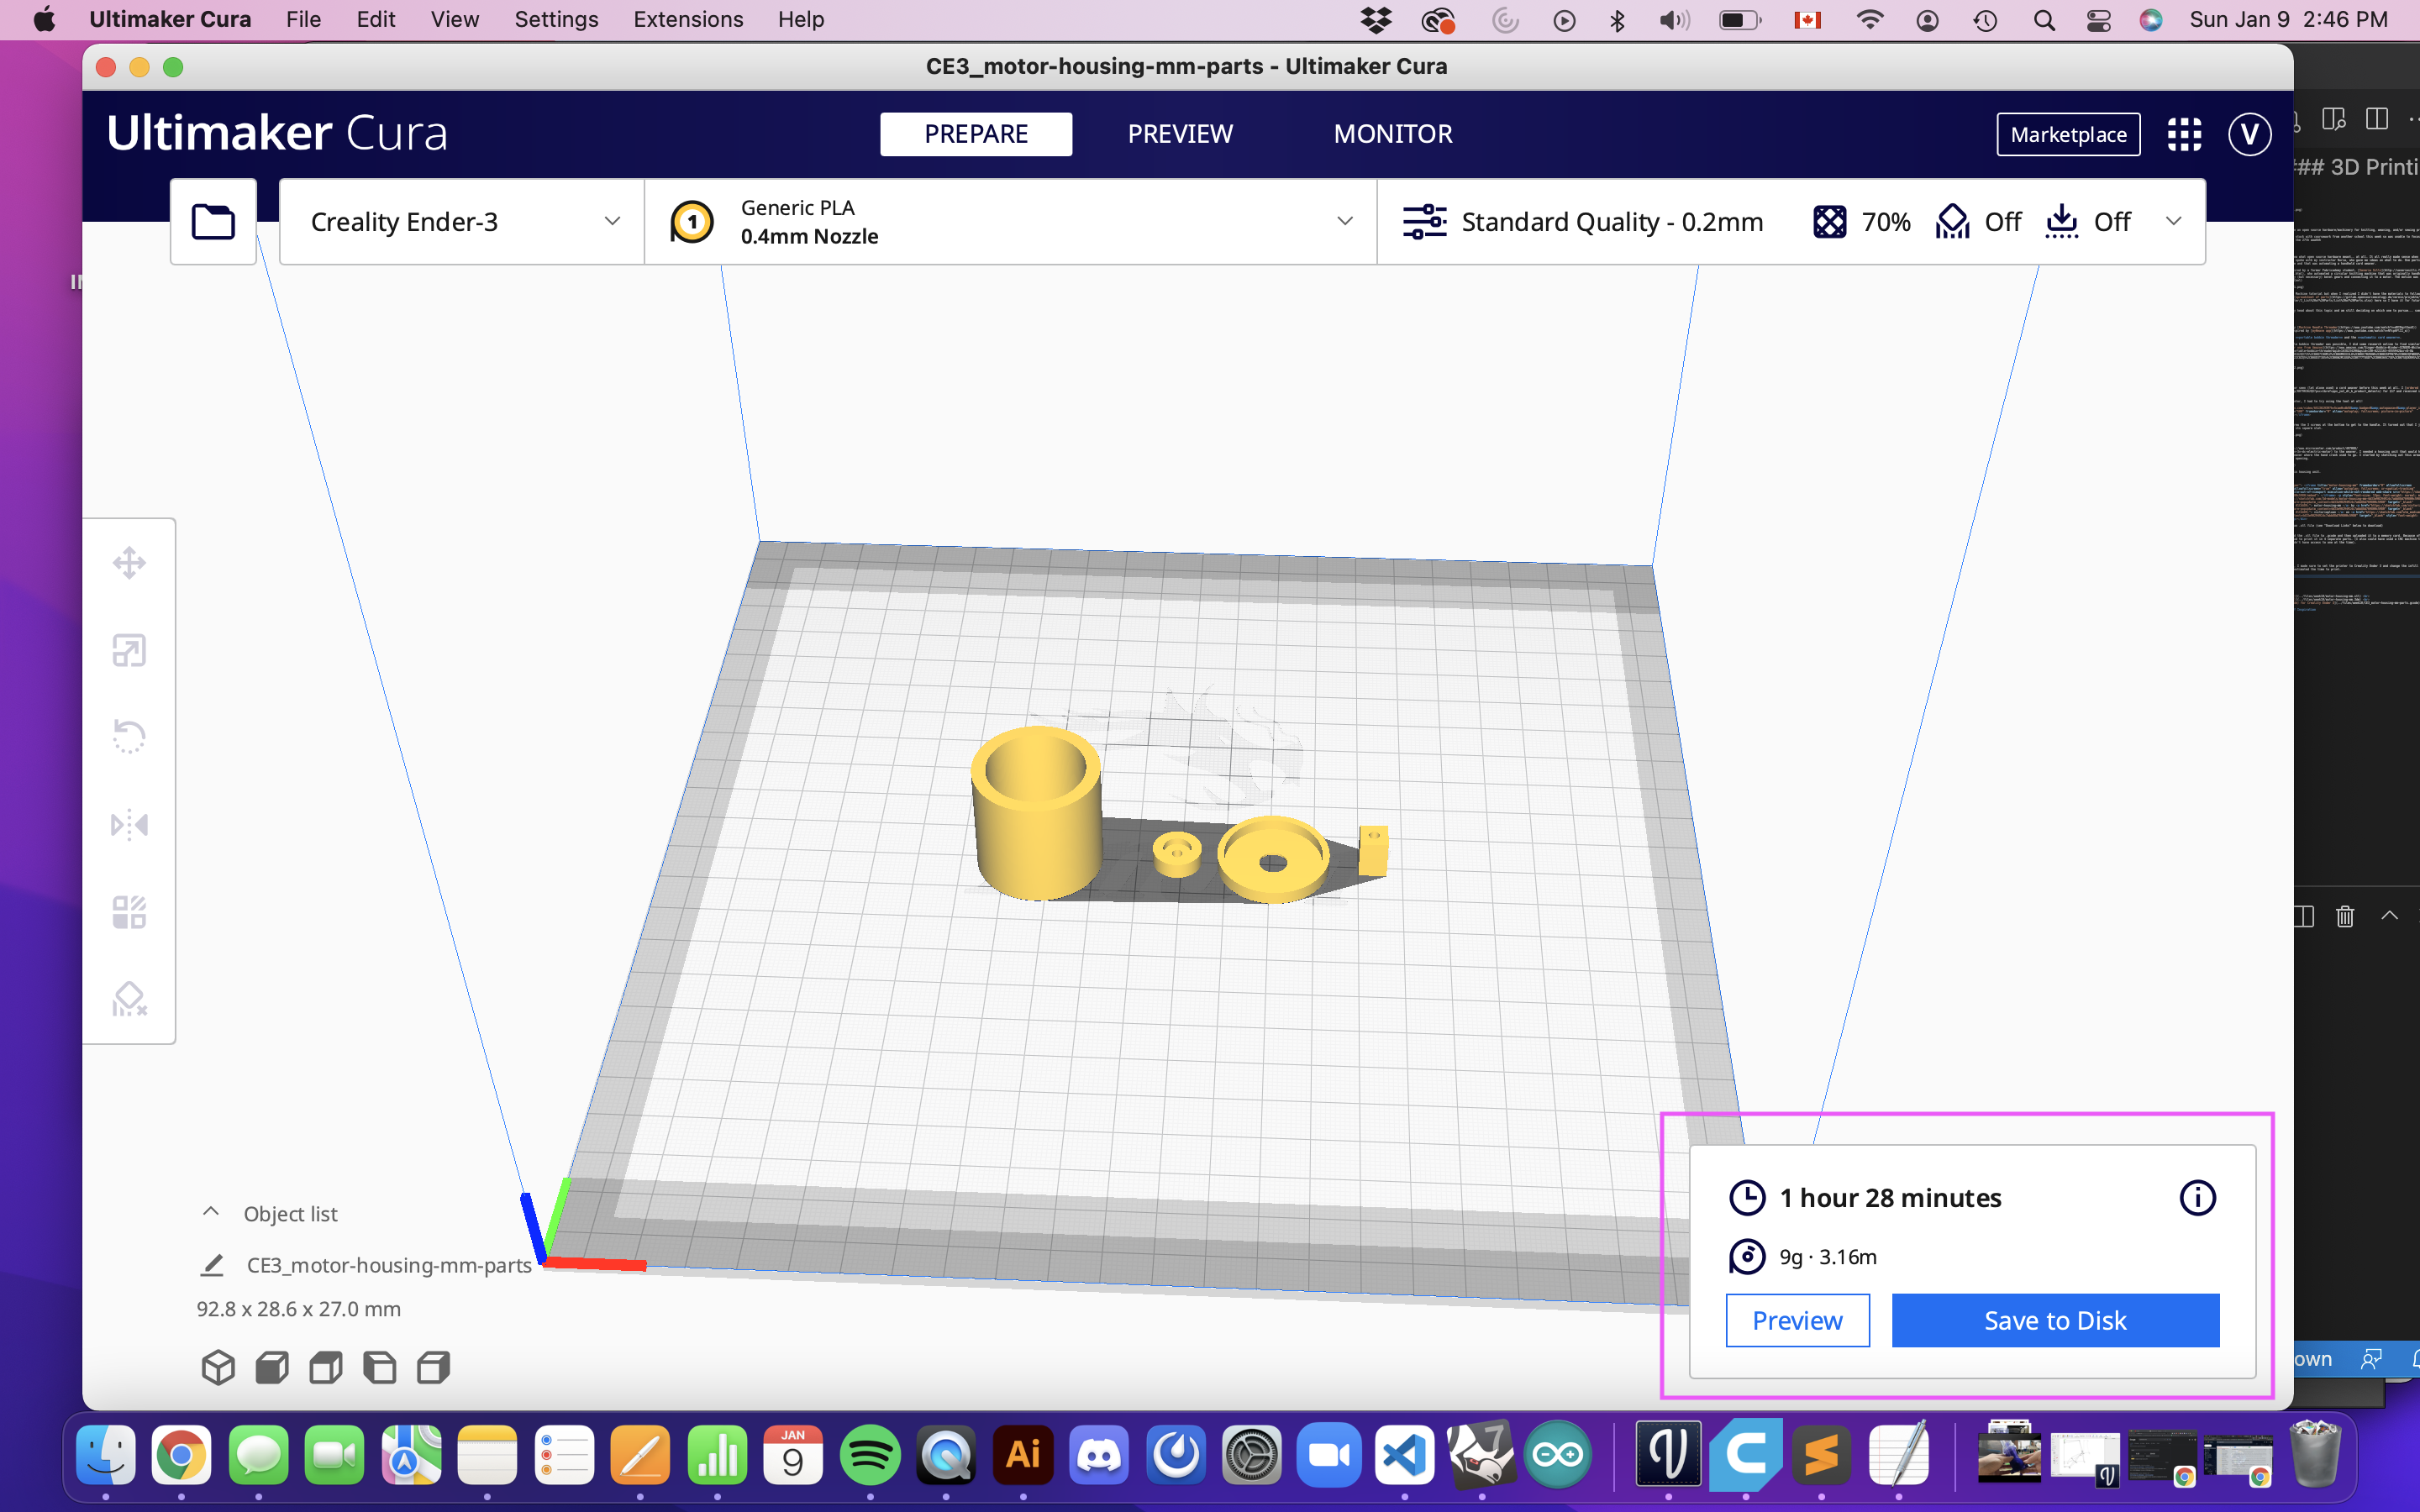The width and height of the screenshot is (2420, 1512).
Task: Open the File menu
Action: tap(303, 19)
